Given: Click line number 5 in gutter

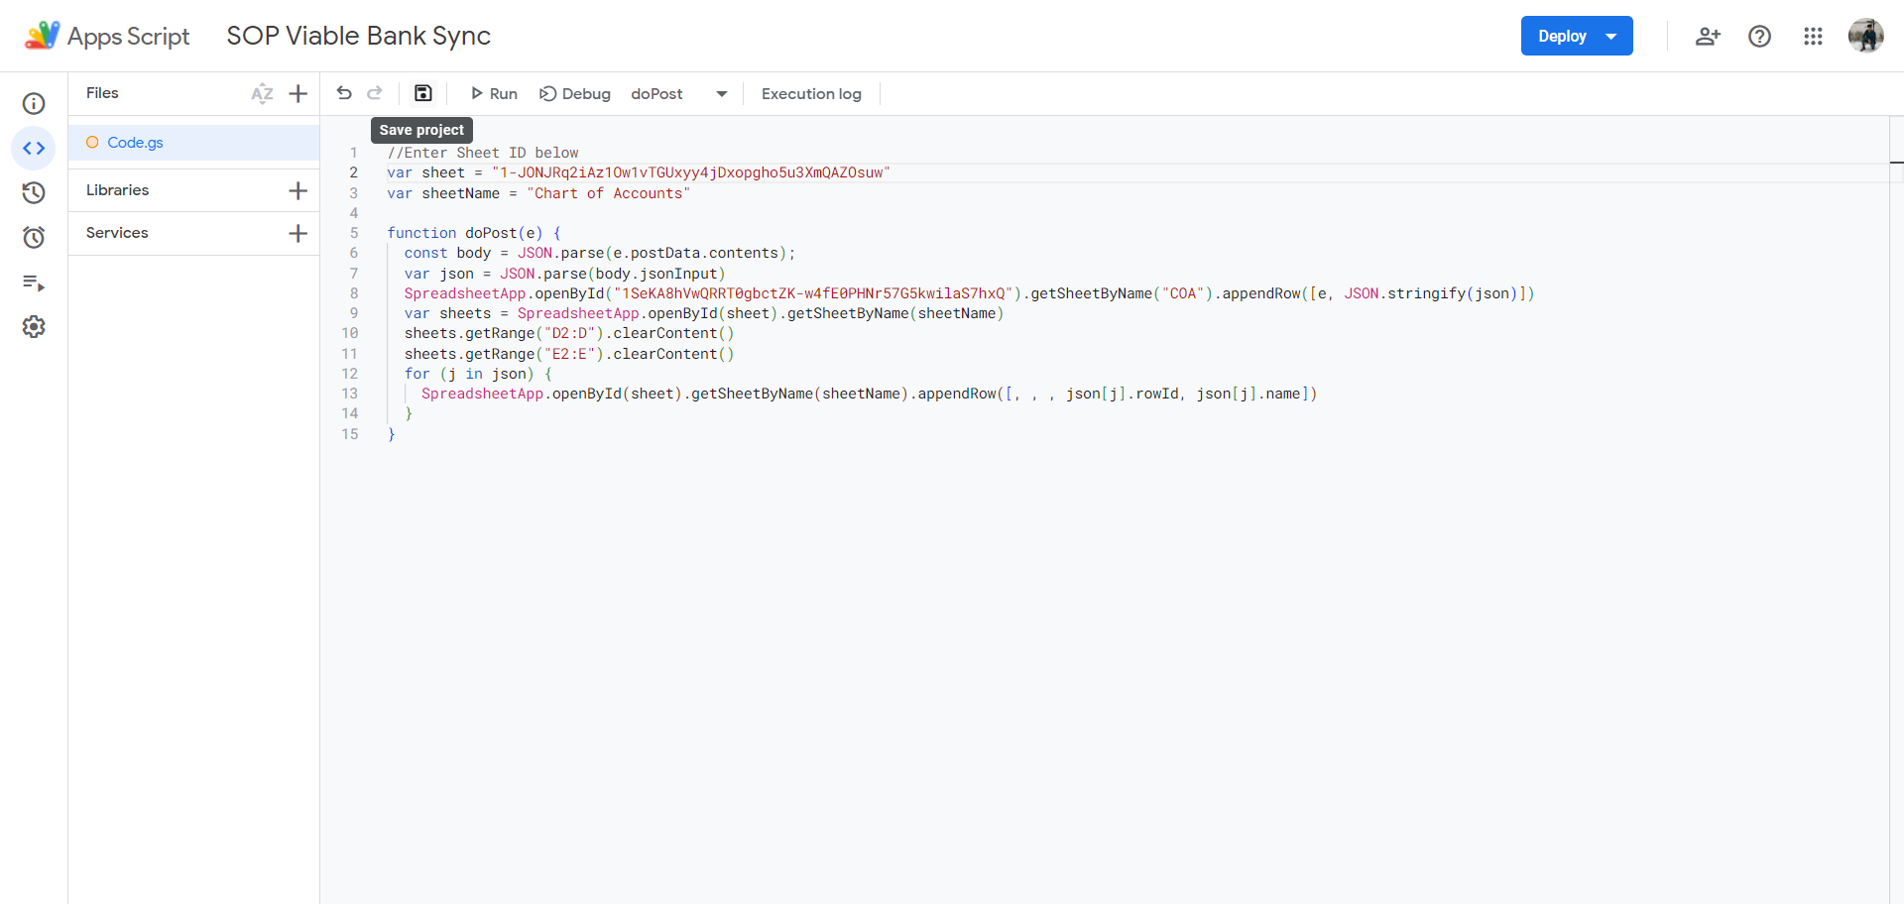Looking at the screenshot, I should click(354, 233).
